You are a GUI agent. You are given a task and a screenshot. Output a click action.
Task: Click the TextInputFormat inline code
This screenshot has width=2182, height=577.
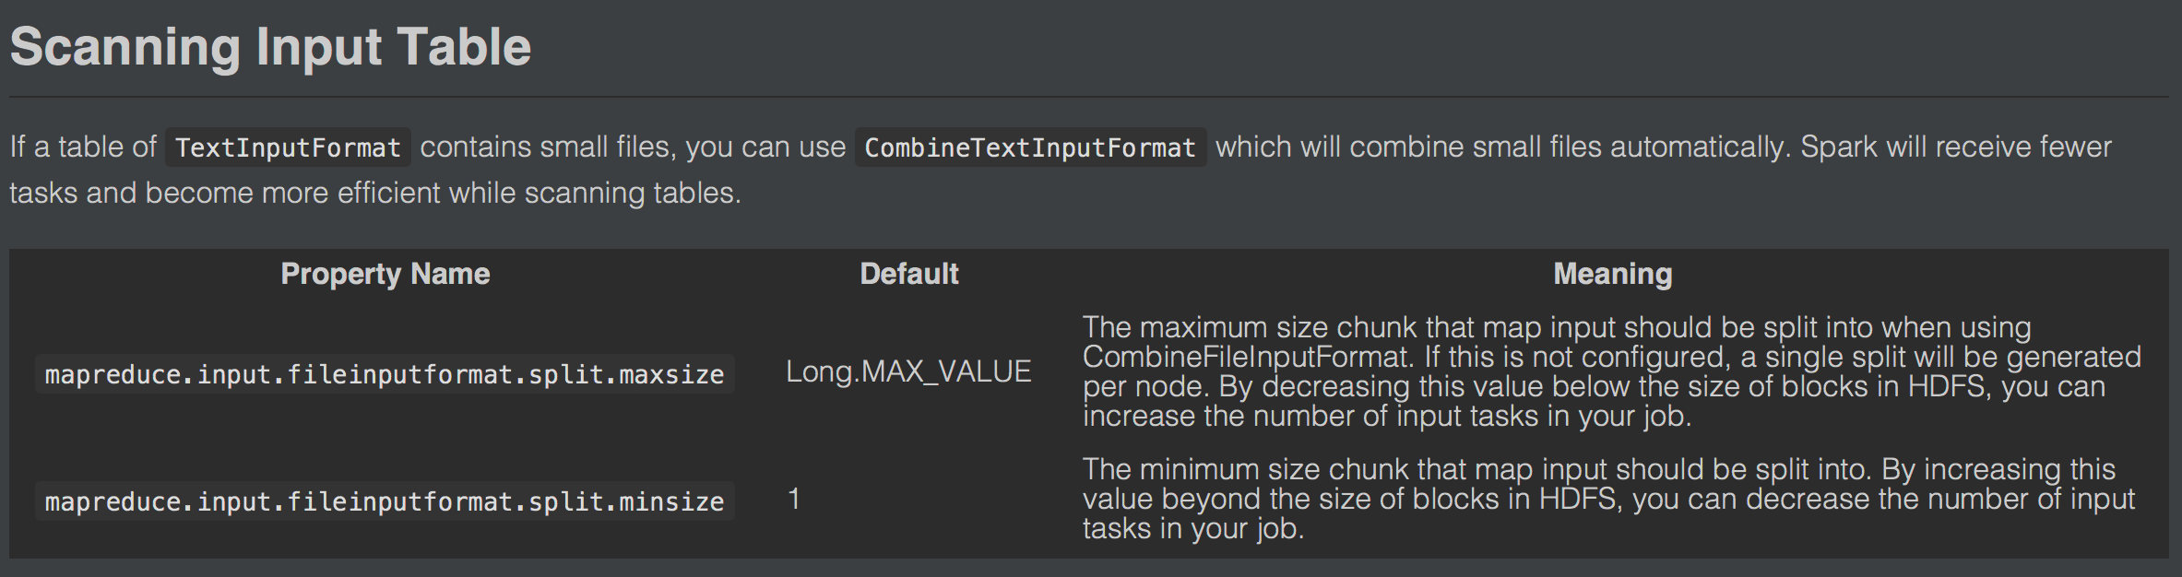288,147
